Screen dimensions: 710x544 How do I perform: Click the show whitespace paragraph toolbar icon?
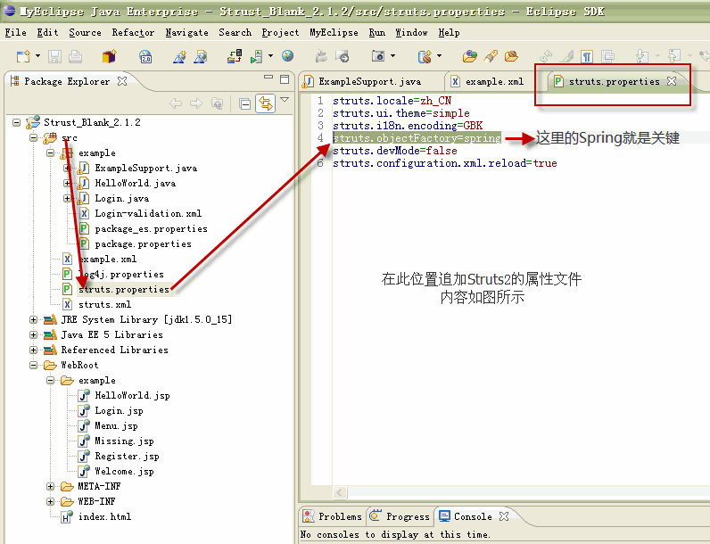coord(587,56)
